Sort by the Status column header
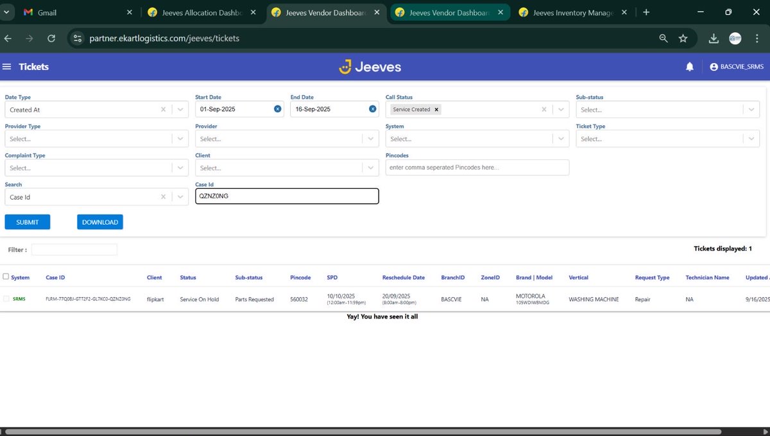Image resolution: width=770 pixels, height=436 pixels. coord(188,277)
